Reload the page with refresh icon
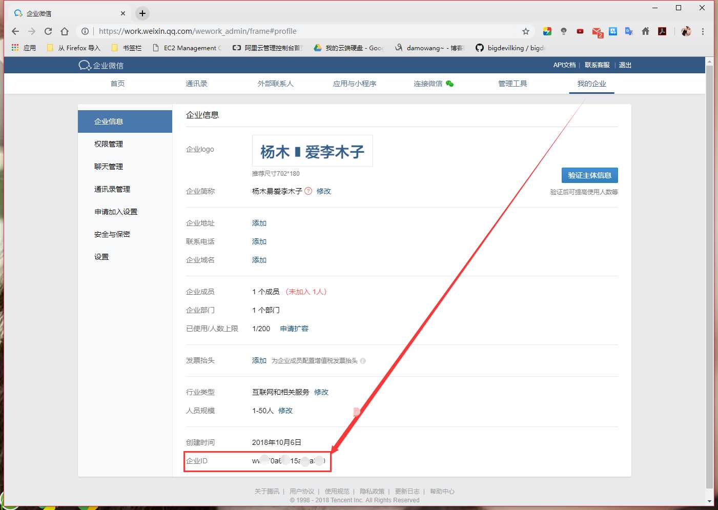Image resolution: width=718 pixels, height=510 pixels. point(48,31)
